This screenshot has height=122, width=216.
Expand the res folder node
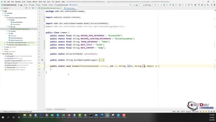(x=3, y=49)
